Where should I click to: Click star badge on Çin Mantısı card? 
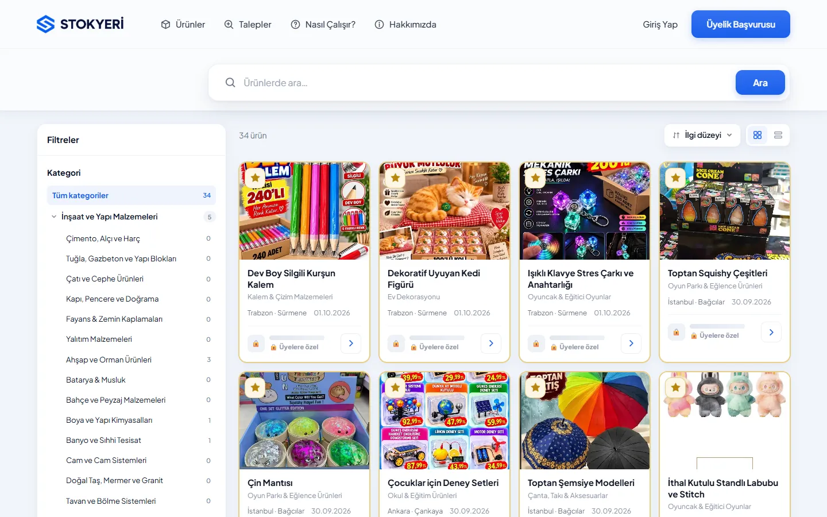[256, 388]
